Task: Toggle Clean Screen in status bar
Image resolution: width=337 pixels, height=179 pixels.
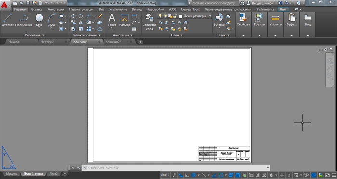Action: [x=327, y=175]
